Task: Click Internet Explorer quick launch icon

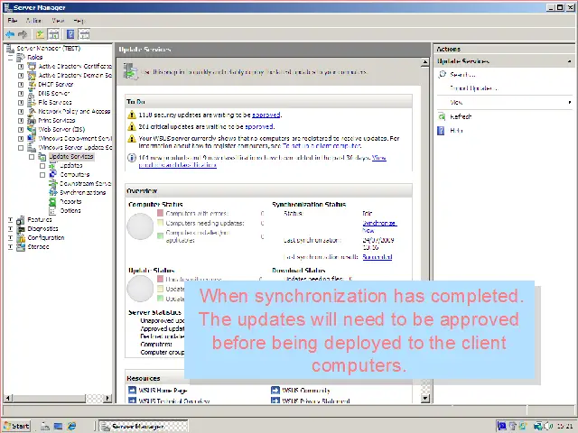Action: pyautogui.click(x=71, y=426)
